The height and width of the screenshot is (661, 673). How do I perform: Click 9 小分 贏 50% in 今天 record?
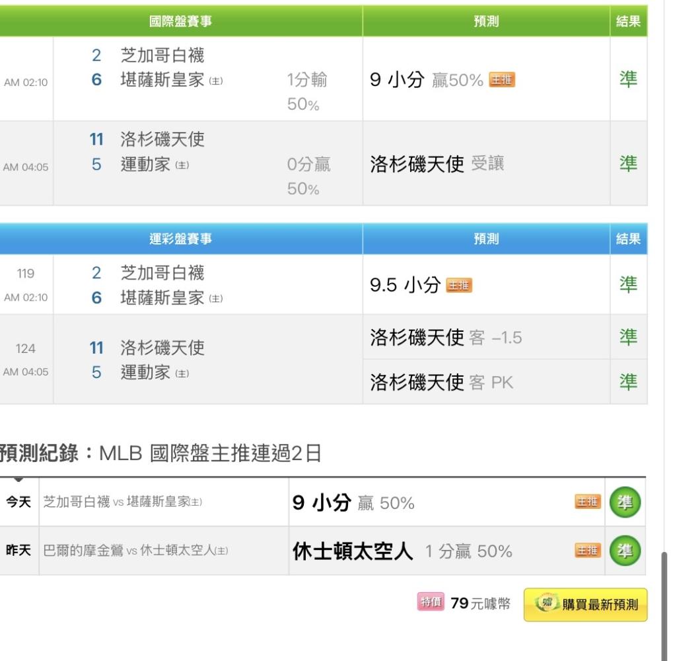[x=353, y=502]
